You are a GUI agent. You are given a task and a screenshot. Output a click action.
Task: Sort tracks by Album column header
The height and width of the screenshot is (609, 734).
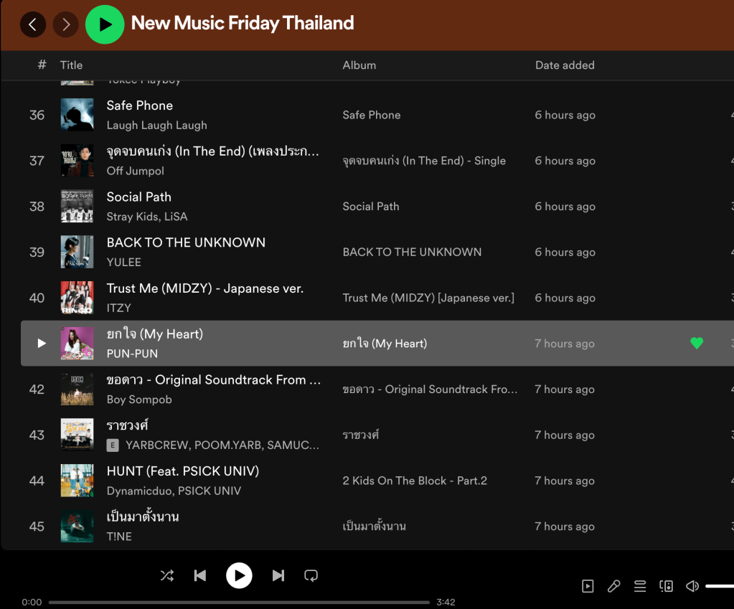click(x=359, y=65)
